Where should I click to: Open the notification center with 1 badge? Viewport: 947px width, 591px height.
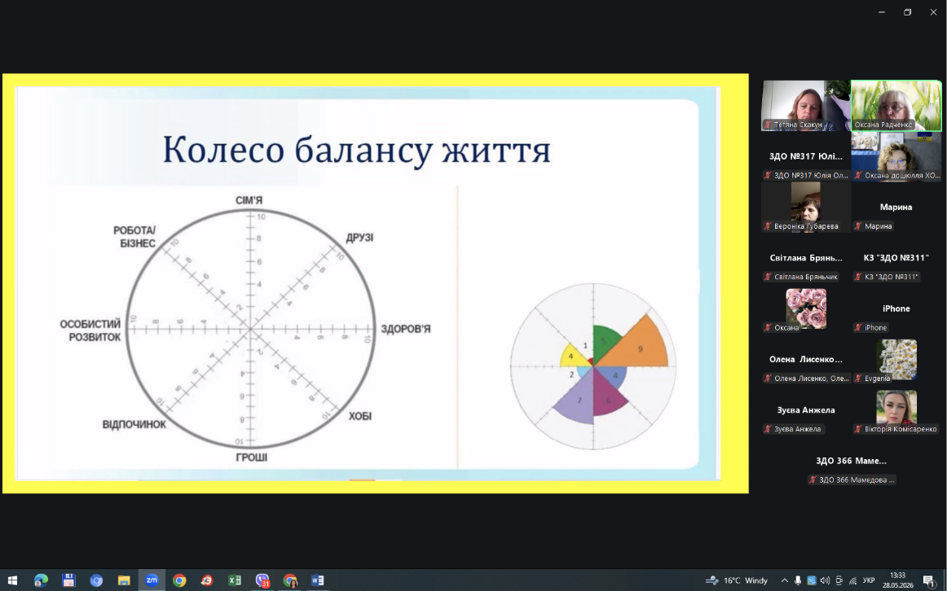(930, 580)
